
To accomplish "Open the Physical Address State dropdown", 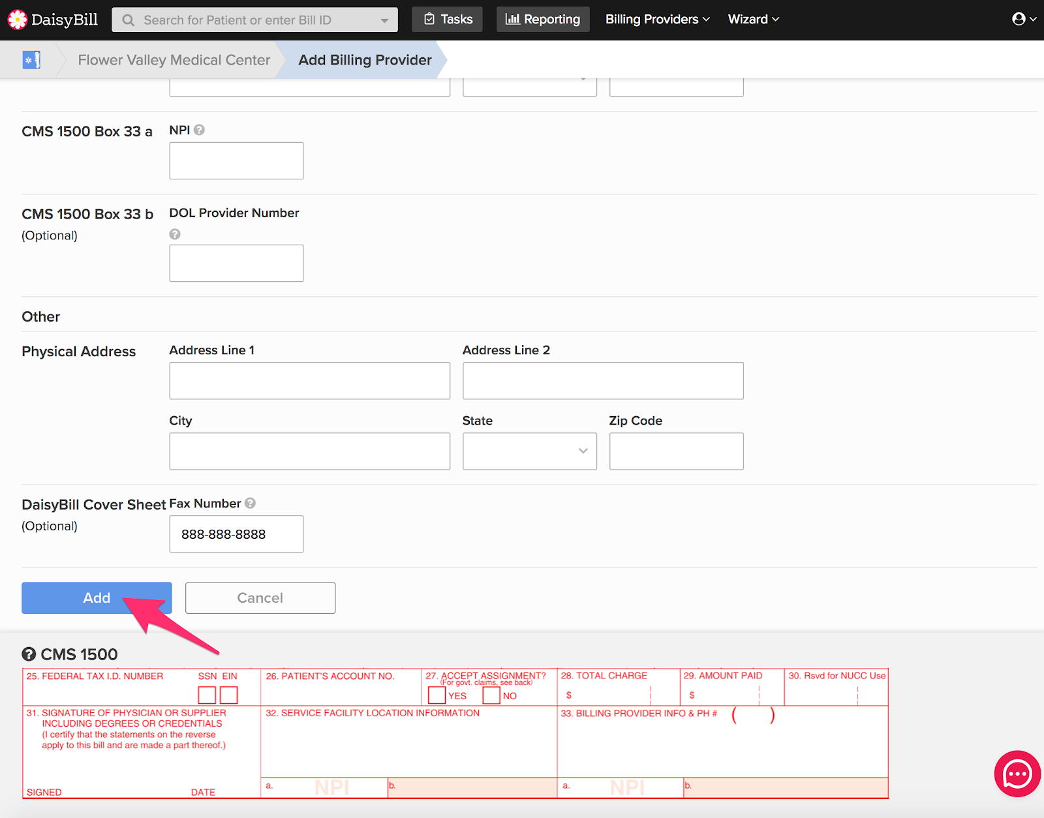I will [530, 451].
